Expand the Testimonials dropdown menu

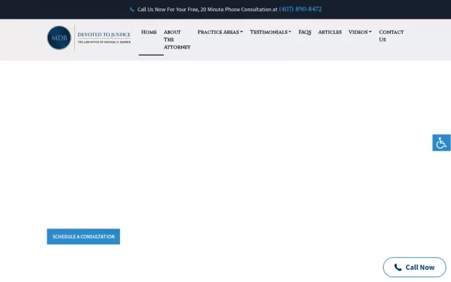270,32
